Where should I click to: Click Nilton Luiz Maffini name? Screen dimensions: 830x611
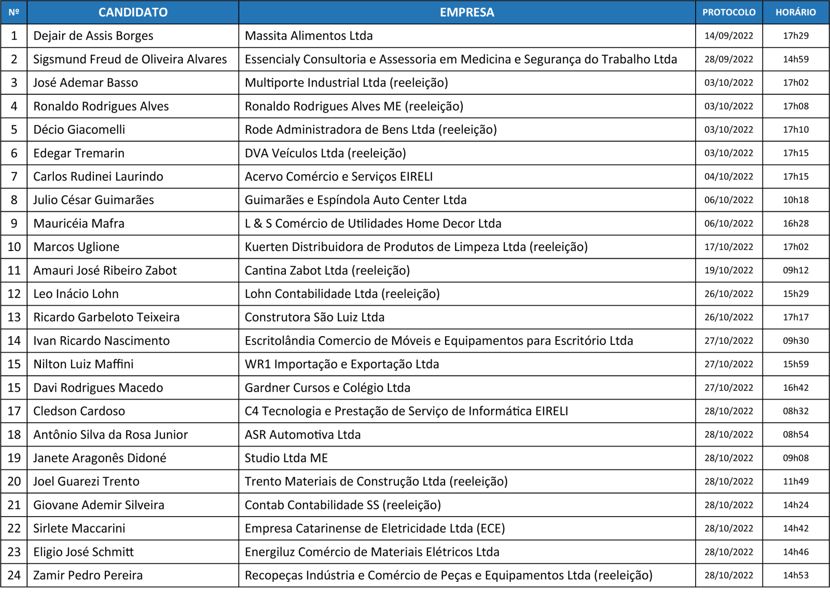coord(84,364)
